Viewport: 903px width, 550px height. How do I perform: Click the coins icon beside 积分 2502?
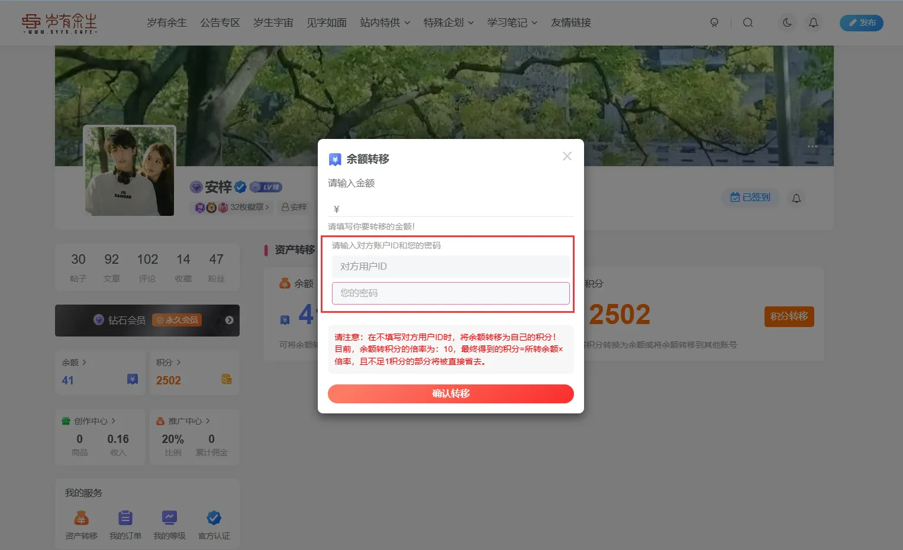225,380
